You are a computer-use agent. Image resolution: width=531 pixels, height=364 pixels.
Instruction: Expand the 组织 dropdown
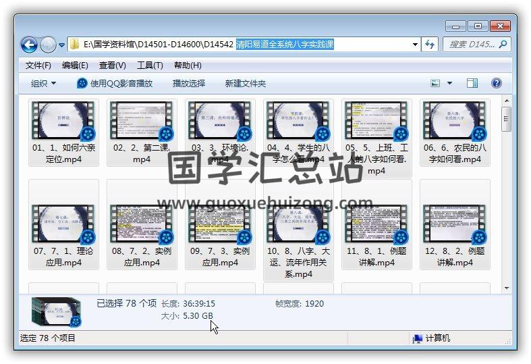point(43,83)
